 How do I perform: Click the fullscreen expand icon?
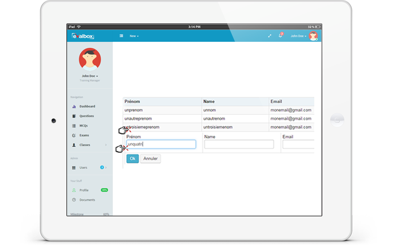pos(270,36)
